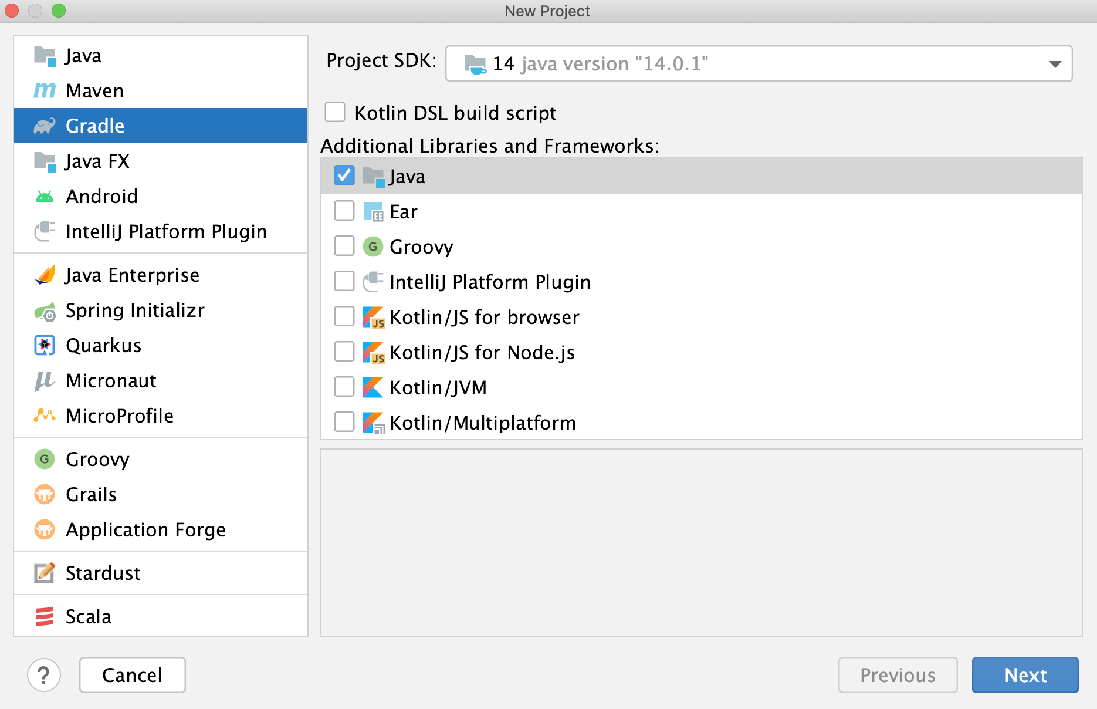Screen dimensions: 1097x709
Task: Click the Kotlin/JVM icon
Action: pos(373,387)
